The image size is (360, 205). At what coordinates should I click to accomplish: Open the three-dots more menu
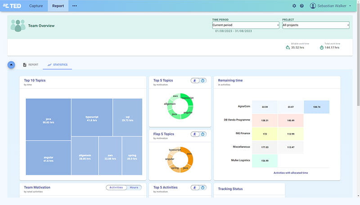[75, 6]
